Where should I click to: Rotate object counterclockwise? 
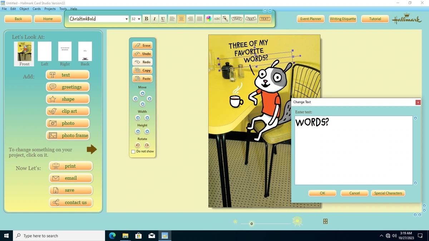(138, 145)
